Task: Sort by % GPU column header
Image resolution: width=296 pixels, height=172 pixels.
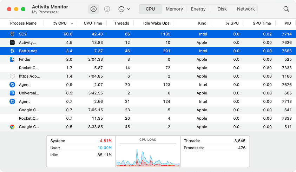Action: click(232, 23)
